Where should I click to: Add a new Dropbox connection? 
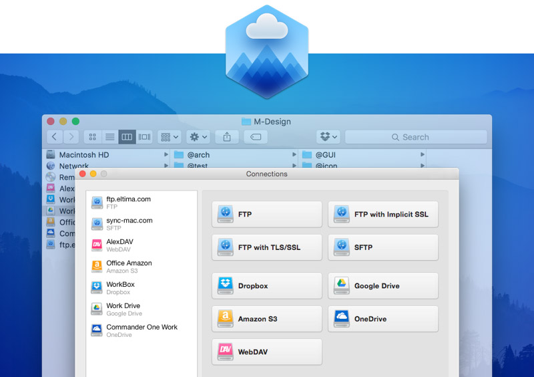click(x=266, y=286)
